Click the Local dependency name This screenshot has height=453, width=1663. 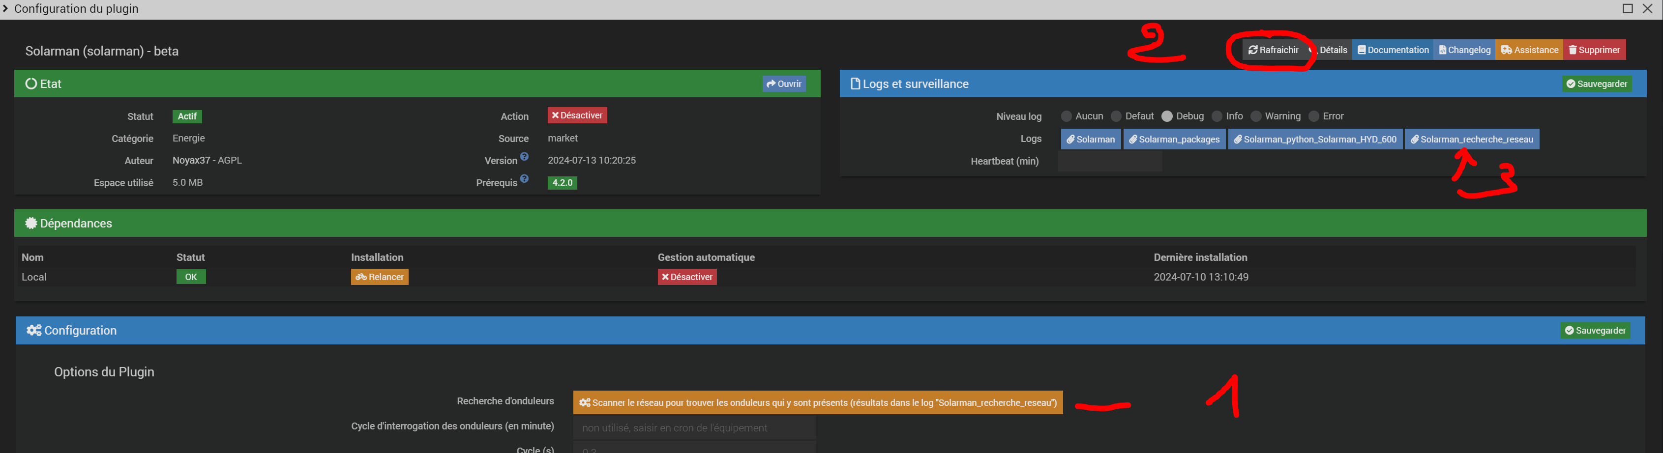[34, 277]
